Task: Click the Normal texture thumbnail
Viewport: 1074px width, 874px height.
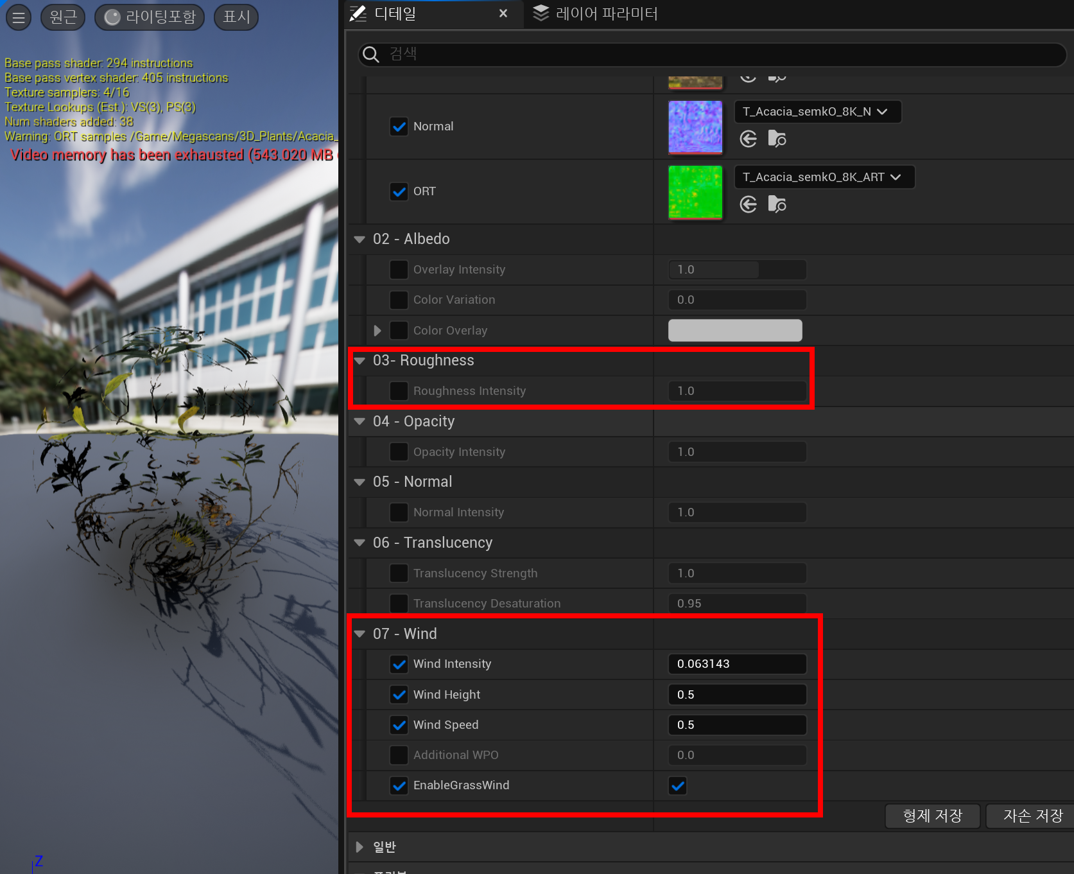Action: tap(695, 127)
